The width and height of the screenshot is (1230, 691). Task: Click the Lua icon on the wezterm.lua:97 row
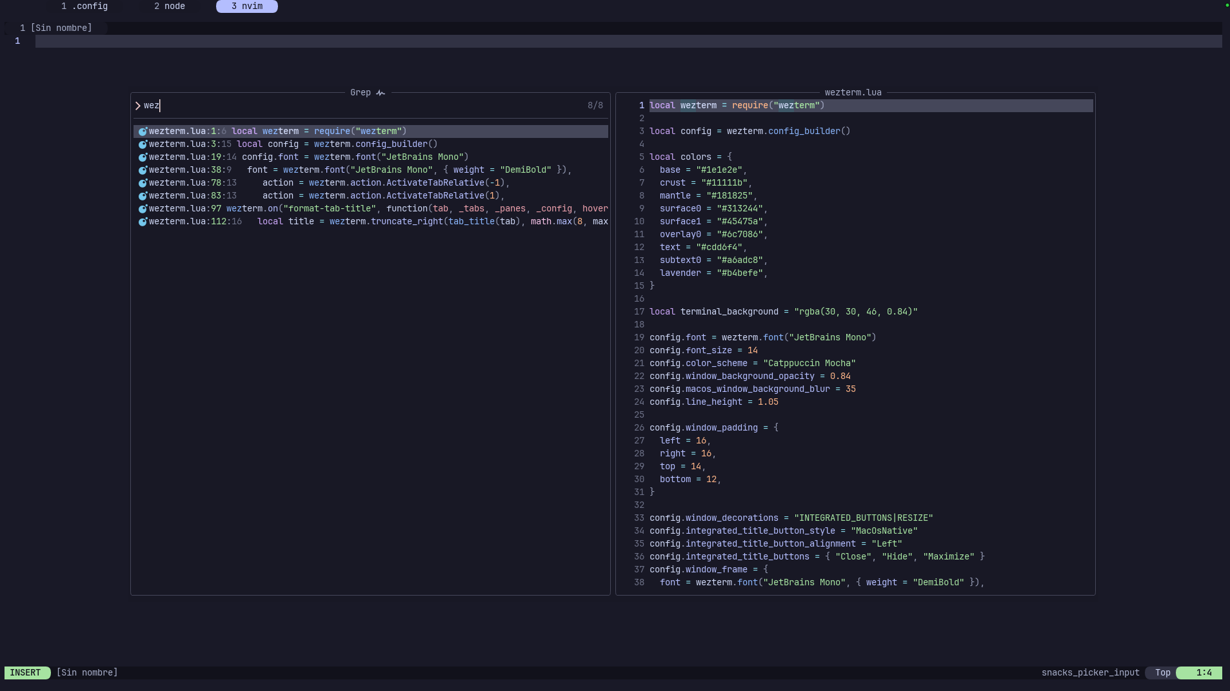pyautogui.click(x=143, y=209)
